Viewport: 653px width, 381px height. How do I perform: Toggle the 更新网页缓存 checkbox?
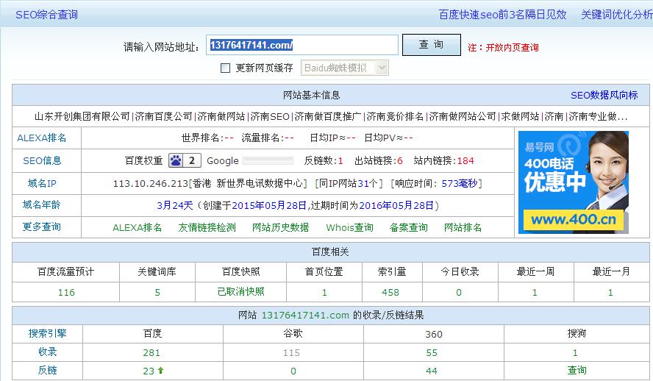coord(226,68)
